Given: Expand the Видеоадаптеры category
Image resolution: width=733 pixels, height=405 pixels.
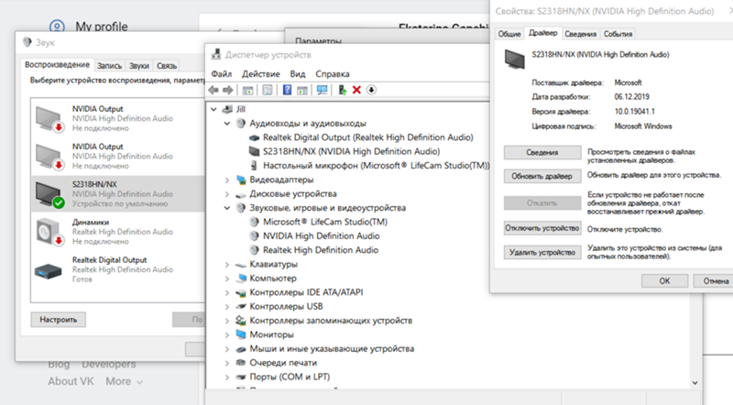Looking at the screenshot, I should tap(227, 181).
